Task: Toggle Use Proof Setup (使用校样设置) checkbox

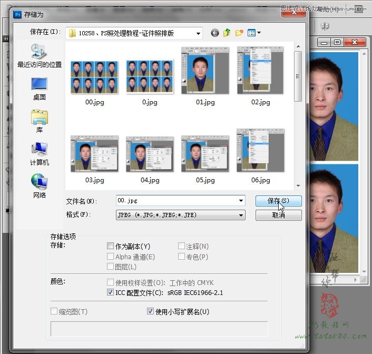Action: pyautogui.click(x=110, y=282)
